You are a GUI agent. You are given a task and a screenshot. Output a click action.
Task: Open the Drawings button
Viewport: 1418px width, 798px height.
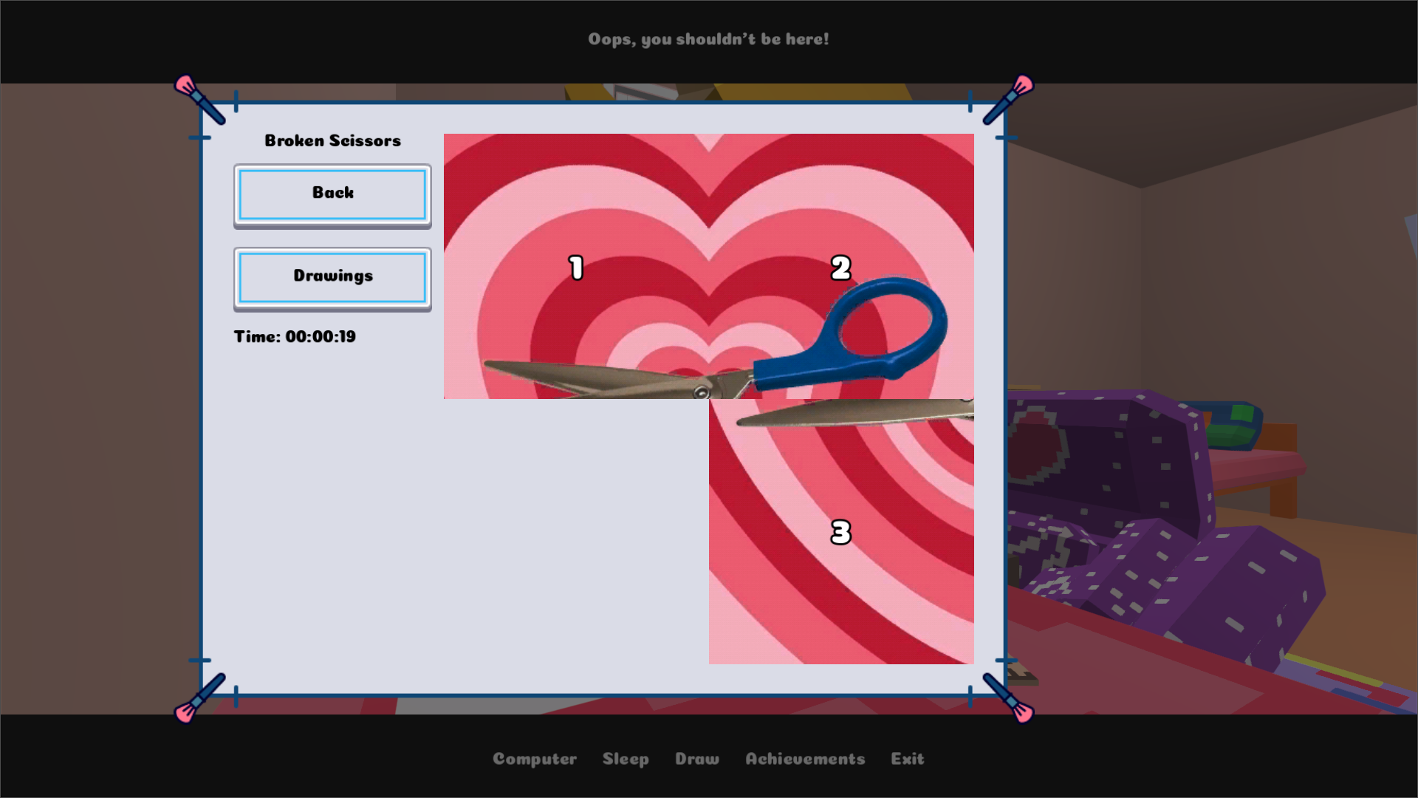click(332, 279)
